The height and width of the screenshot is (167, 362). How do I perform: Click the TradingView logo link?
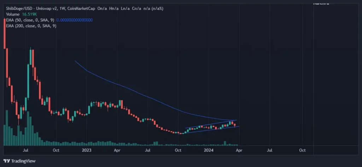19,161
